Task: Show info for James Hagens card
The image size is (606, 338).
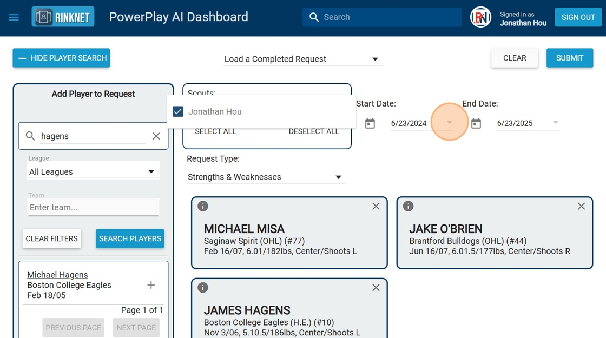Action: [203, 288]
